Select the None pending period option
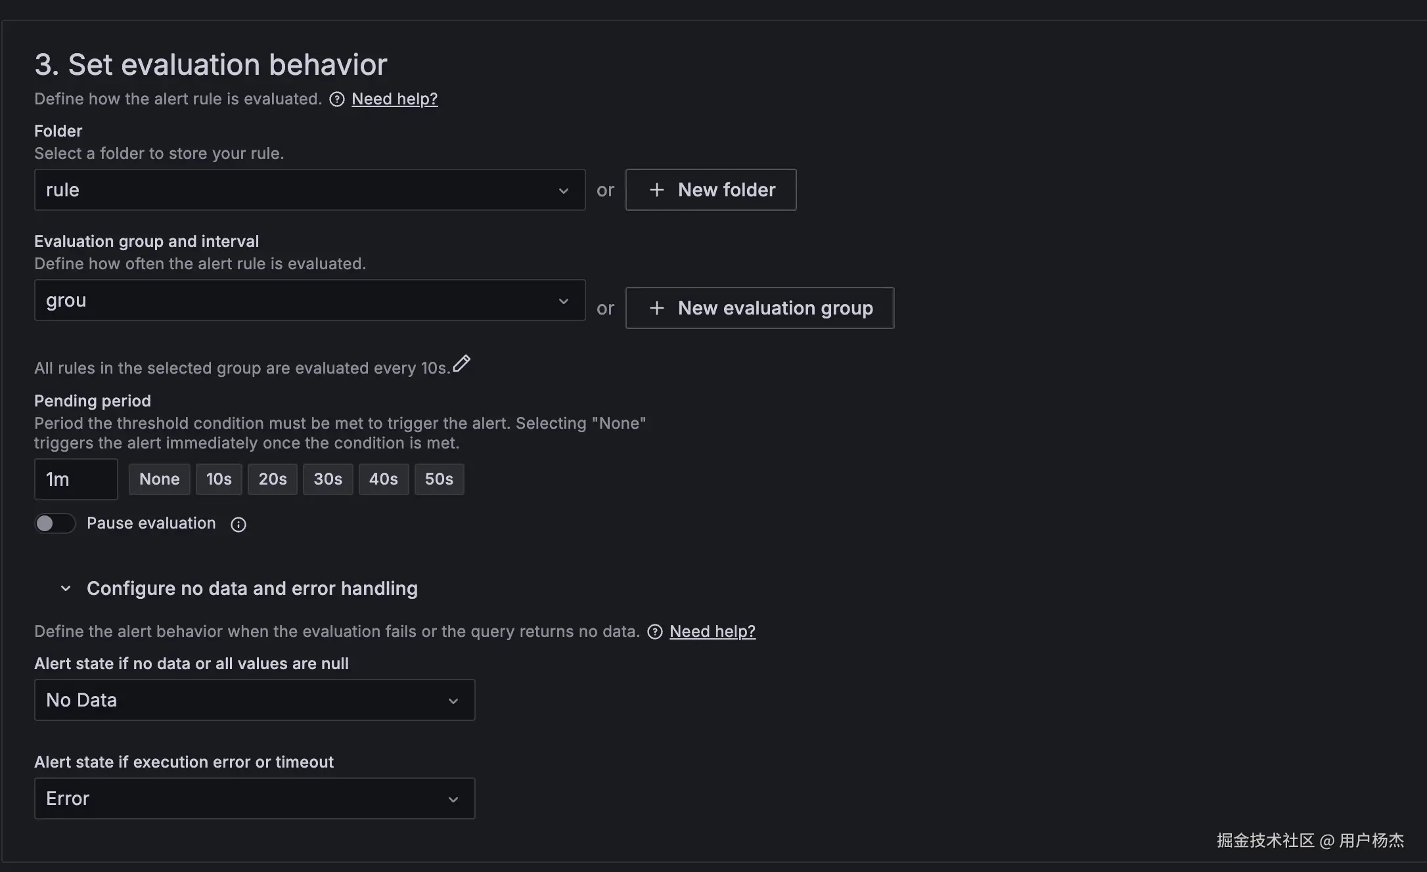This screenshot has height=872, width=1427. click(x=159, y=479)
